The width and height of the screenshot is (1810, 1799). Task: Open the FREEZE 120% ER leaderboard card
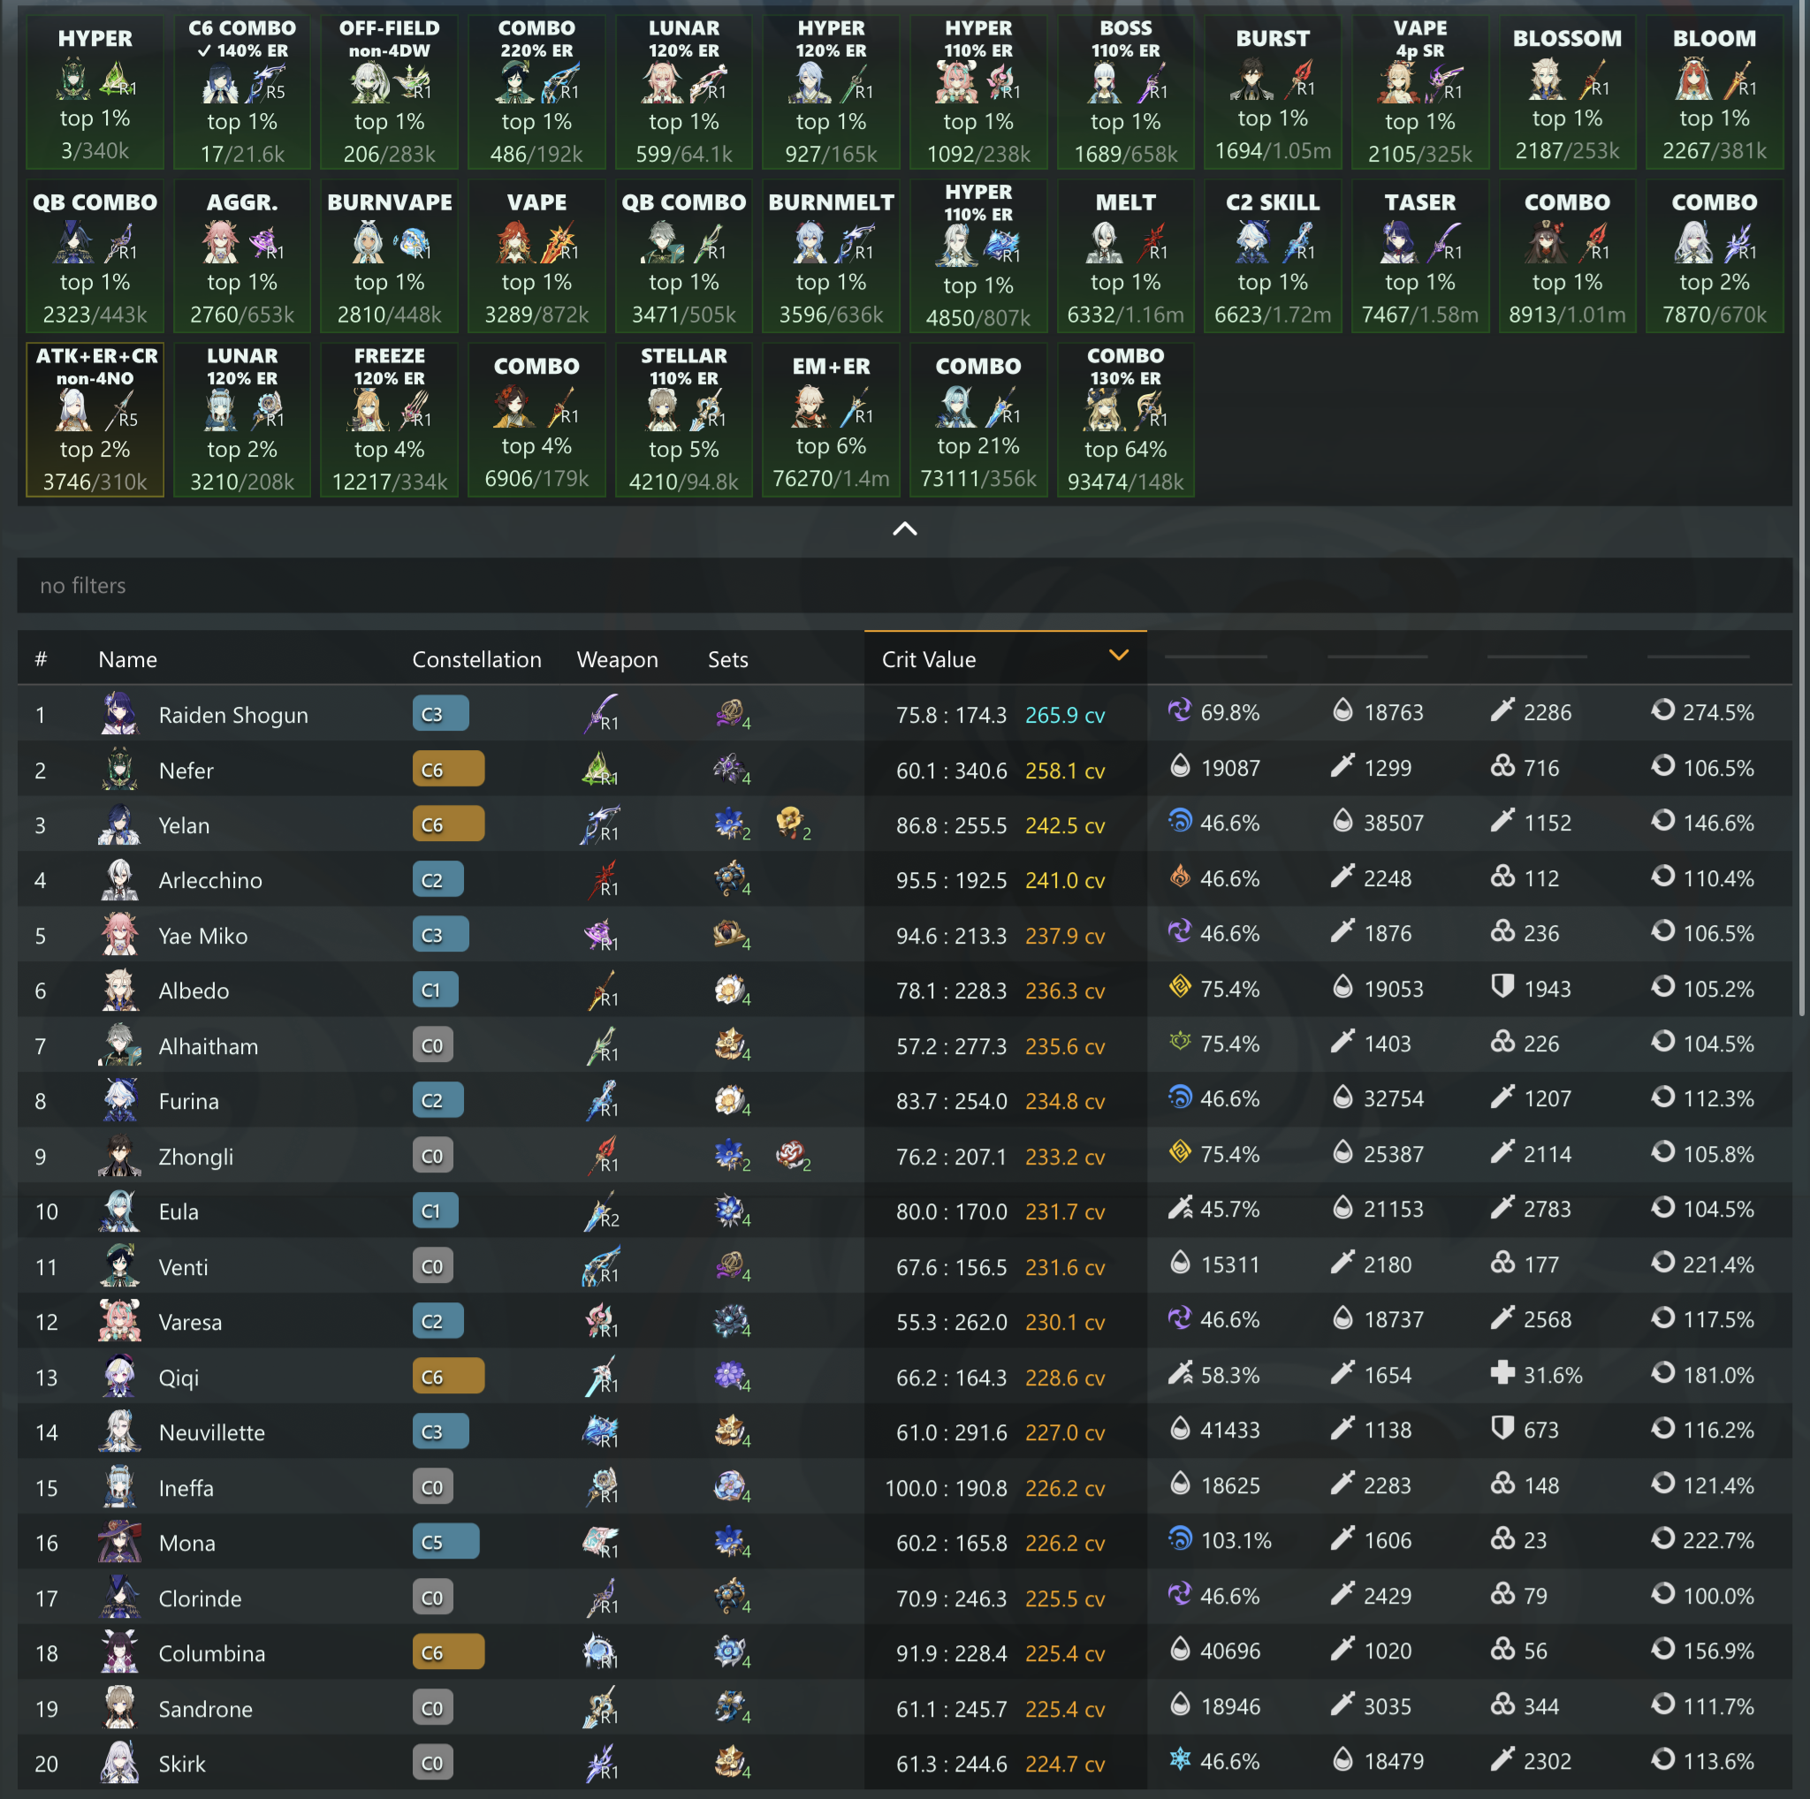tap(389, 420)
